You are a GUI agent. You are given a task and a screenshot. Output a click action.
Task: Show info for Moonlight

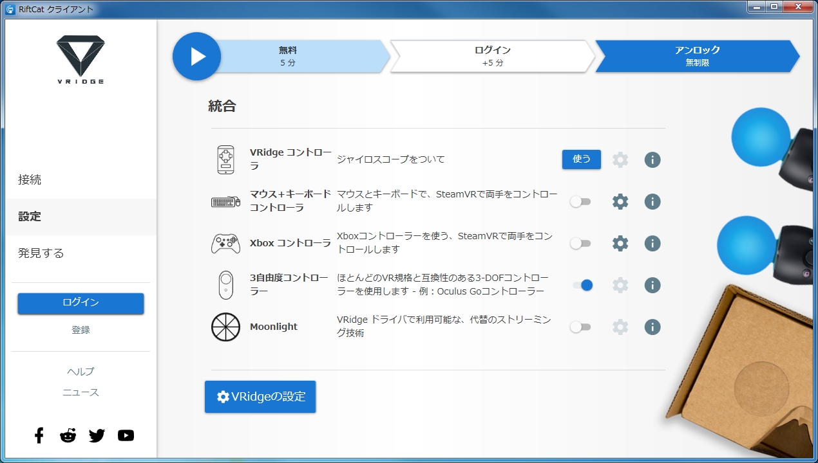(x=652, y=327)
